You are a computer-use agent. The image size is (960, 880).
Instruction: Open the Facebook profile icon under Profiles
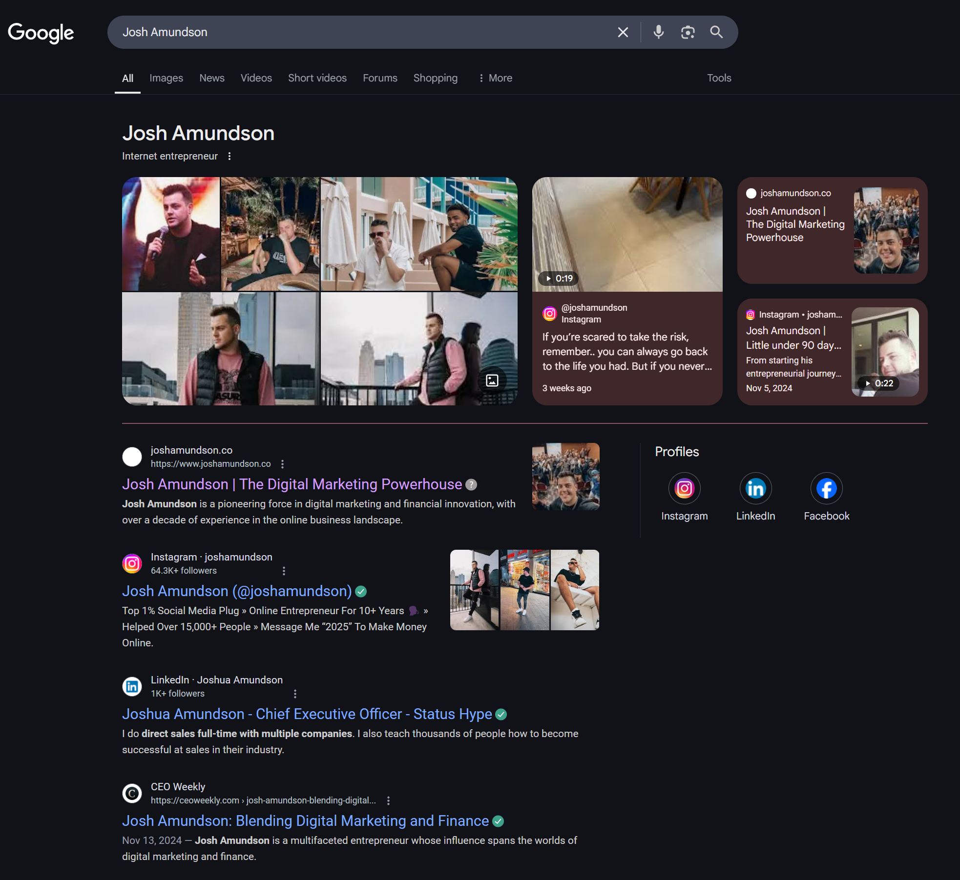point(826,488)
